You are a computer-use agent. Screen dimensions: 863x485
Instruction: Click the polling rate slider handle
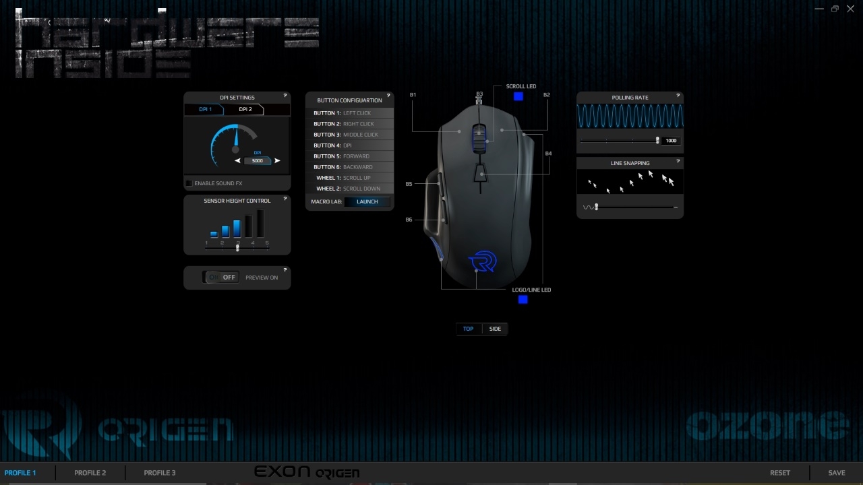(x=657, y=140)
